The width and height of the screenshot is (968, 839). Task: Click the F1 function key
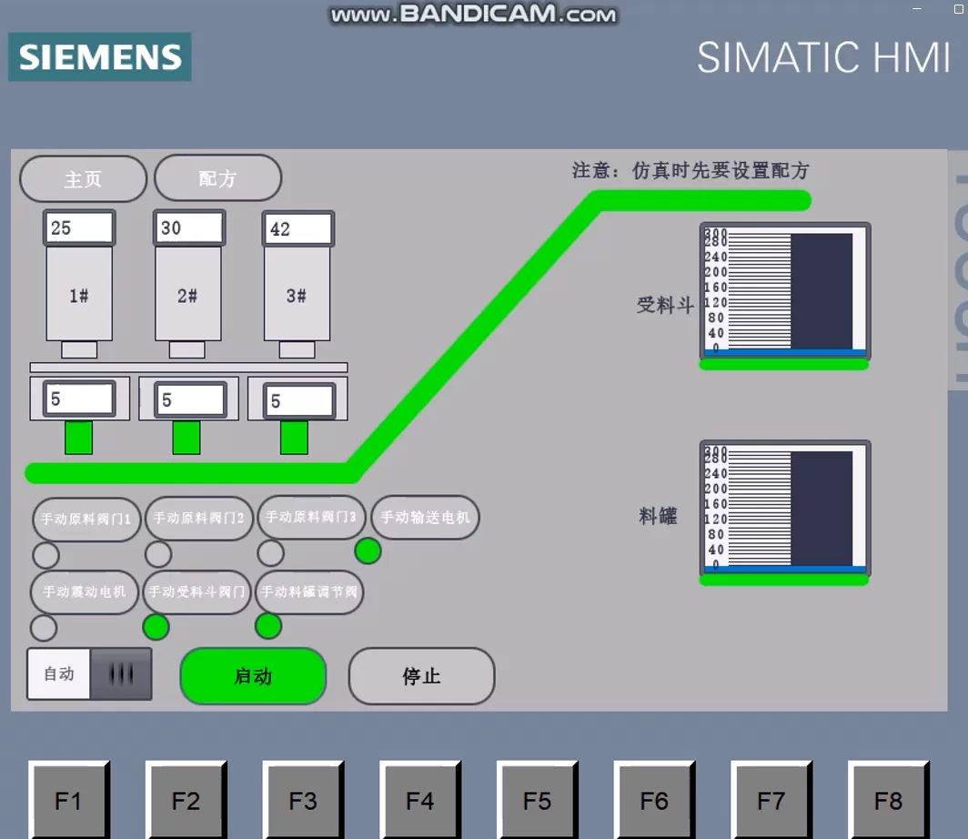[x=68, y=801]
